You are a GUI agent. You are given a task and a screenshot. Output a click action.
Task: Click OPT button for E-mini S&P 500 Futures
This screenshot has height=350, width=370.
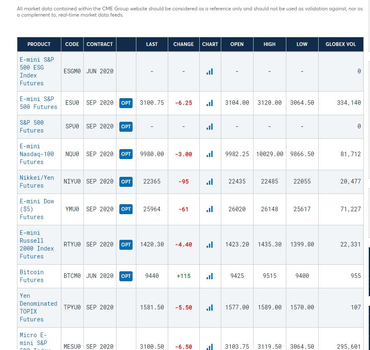126,103
